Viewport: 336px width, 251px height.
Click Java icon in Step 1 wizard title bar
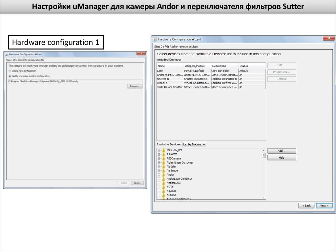7,54
